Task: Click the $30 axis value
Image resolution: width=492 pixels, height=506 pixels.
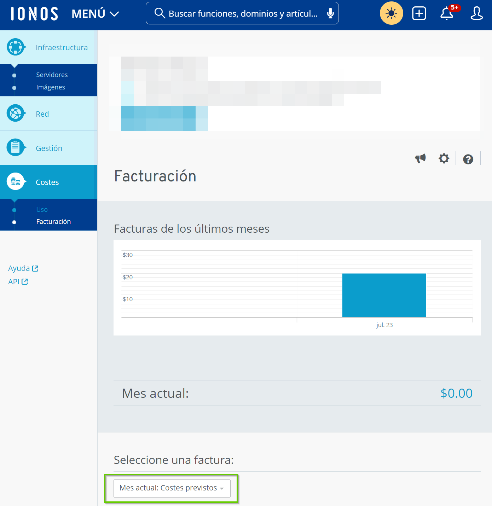Action: pos(128,255)
